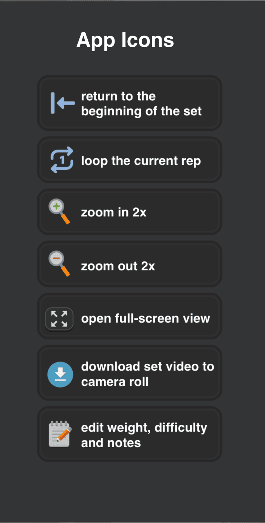The height and width of the screenshot is (523, 265).
Task: Click the red minus inside the magnifier
Action: pyautogui.click(x=56, y=259)
